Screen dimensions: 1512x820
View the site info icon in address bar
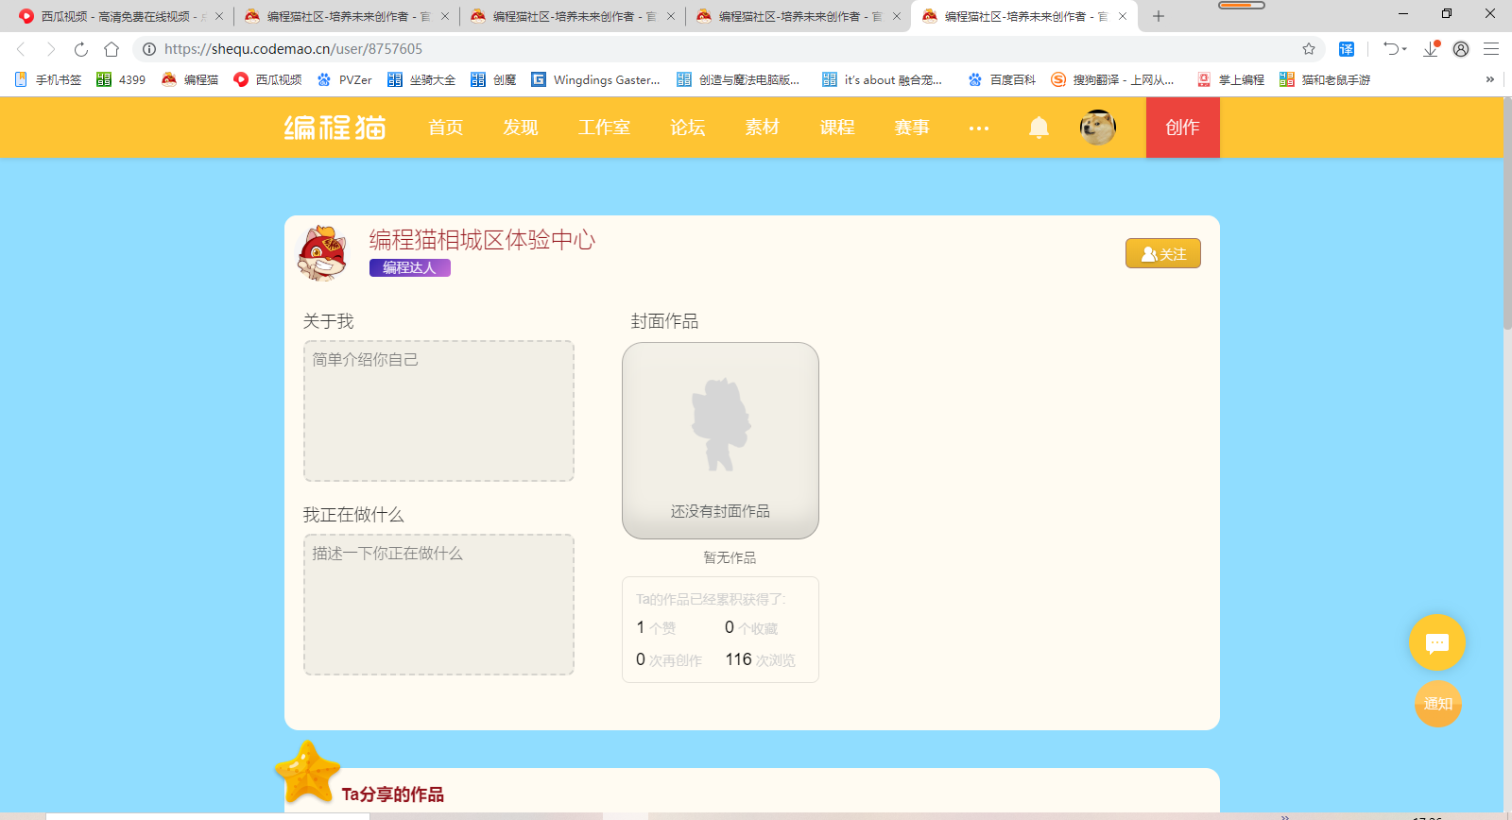148,49
